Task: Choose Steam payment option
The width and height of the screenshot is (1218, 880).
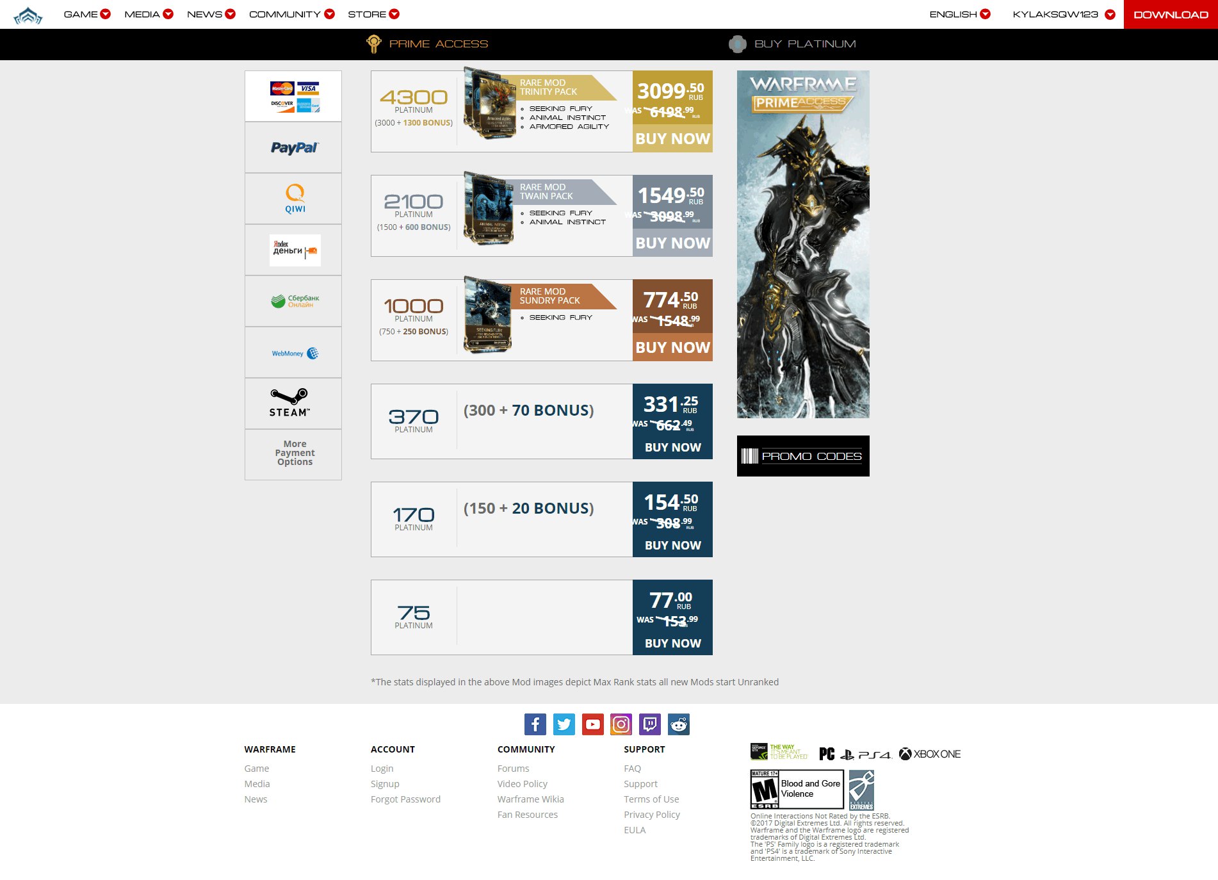Action: tap(293, 403)
